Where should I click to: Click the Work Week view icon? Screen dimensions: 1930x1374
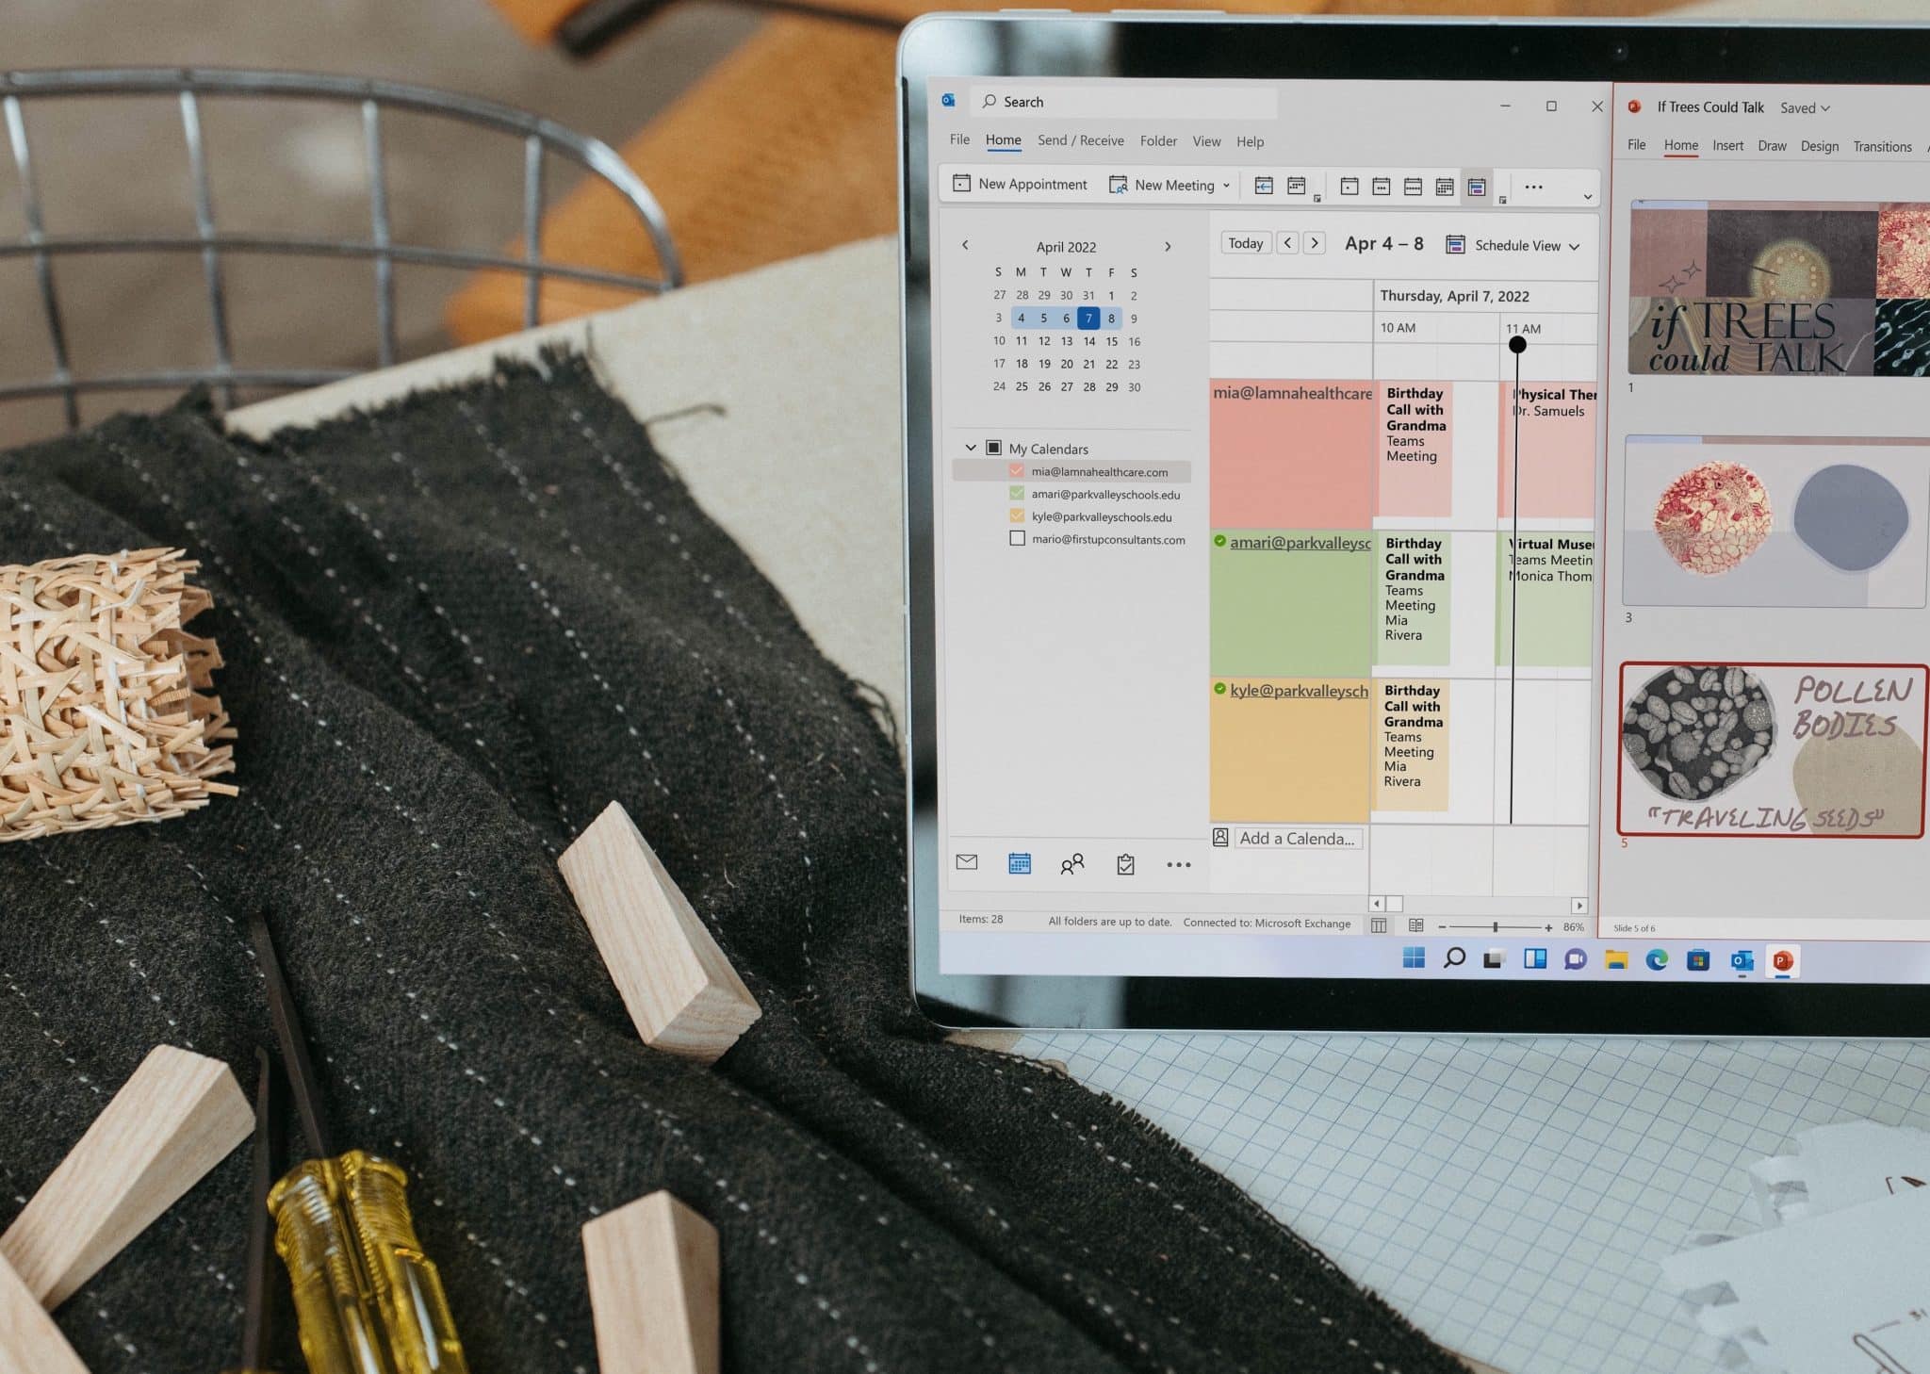click(1381, 187)
